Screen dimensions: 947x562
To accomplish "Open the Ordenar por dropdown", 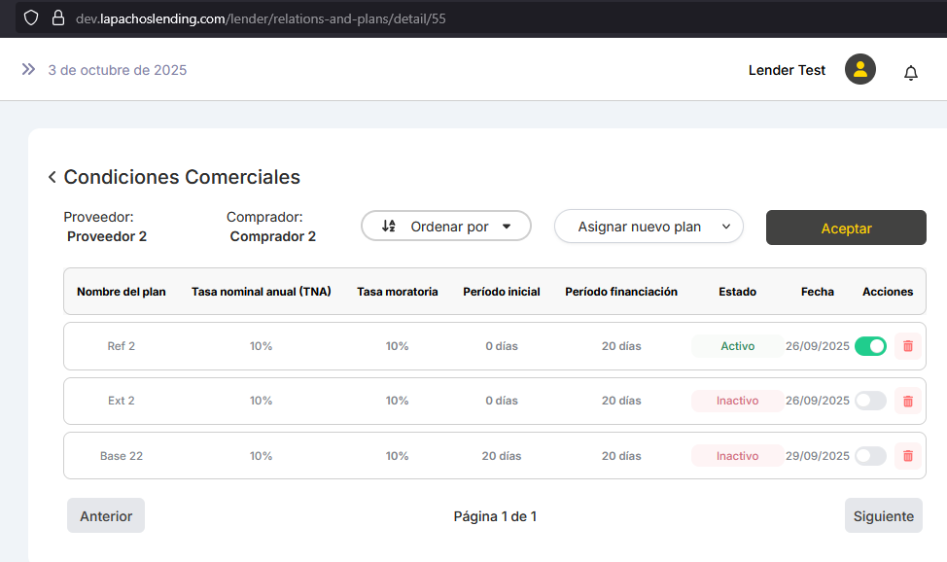I will 446,227.
